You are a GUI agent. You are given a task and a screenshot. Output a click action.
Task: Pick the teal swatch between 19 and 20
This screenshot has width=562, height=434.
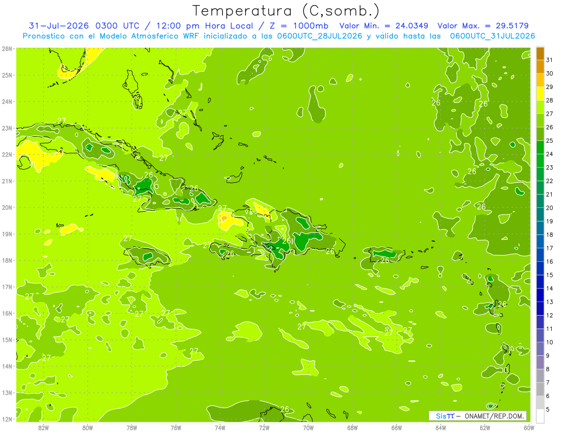540,214
